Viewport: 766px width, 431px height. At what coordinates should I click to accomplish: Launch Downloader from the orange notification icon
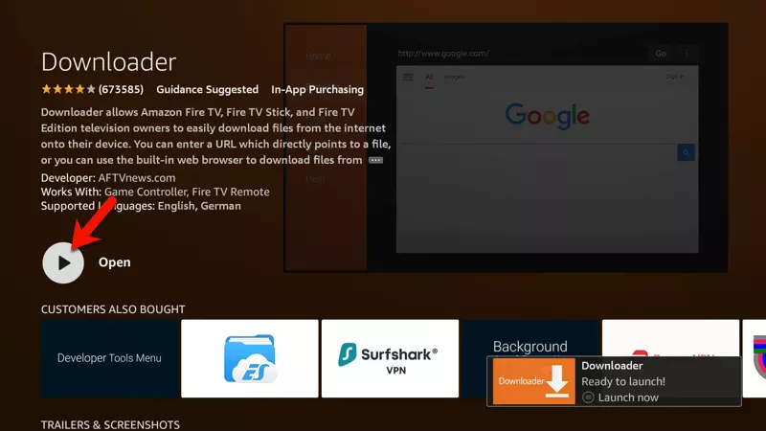[533, 381]
